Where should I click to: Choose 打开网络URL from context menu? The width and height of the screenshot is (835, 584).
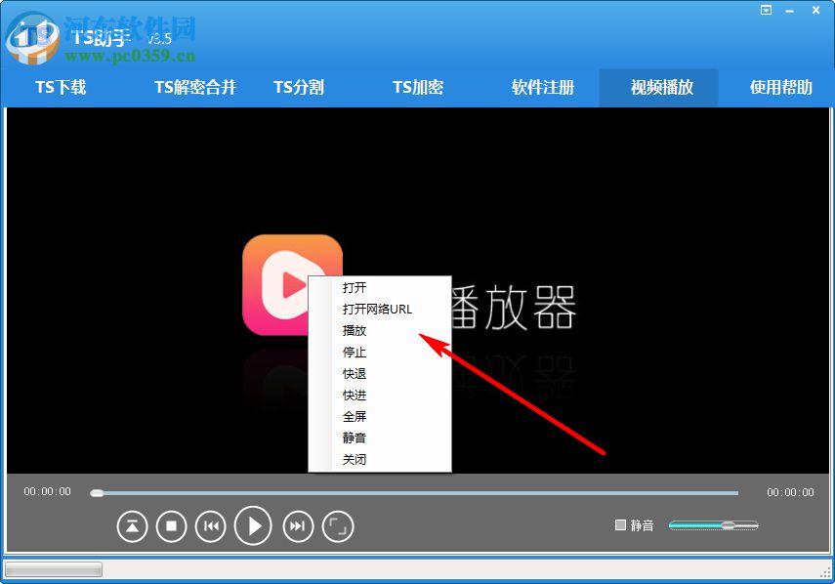(x=376, y=309)
